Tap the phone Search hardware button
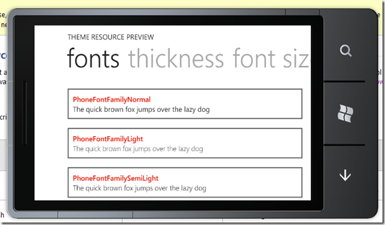The width and height of the screenshot is (385, 225). click(x=346, y=51)
